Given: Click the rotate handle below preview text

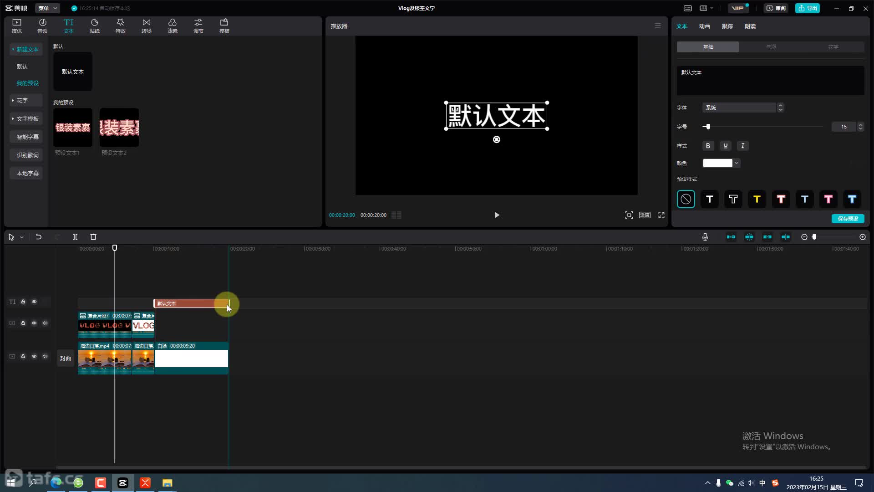Looking at the screenshot, I should pyautogui.click(x=497, y=139).
